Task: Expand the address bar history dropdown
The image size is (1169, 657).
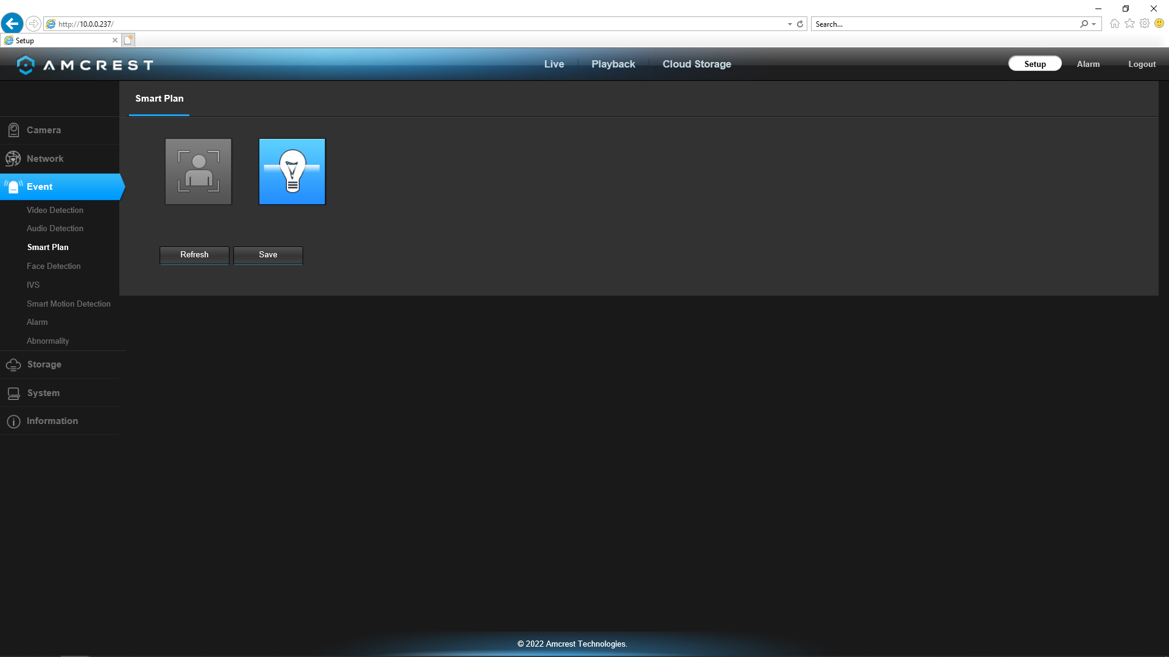Action: [790, 24]
